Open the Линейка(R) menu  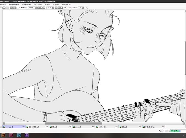pyautogui.click(x=27, y=4)
